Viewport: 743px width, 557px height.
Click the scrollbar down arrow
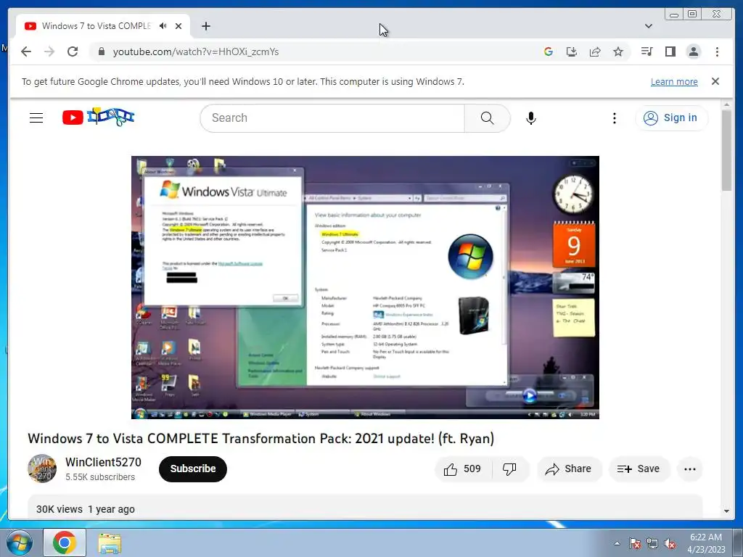727,511
